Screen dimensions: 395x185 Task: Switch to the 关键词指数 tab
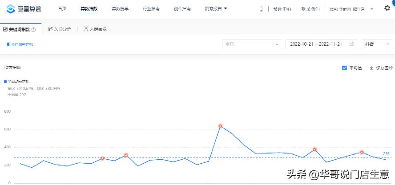tap(20, 30)
